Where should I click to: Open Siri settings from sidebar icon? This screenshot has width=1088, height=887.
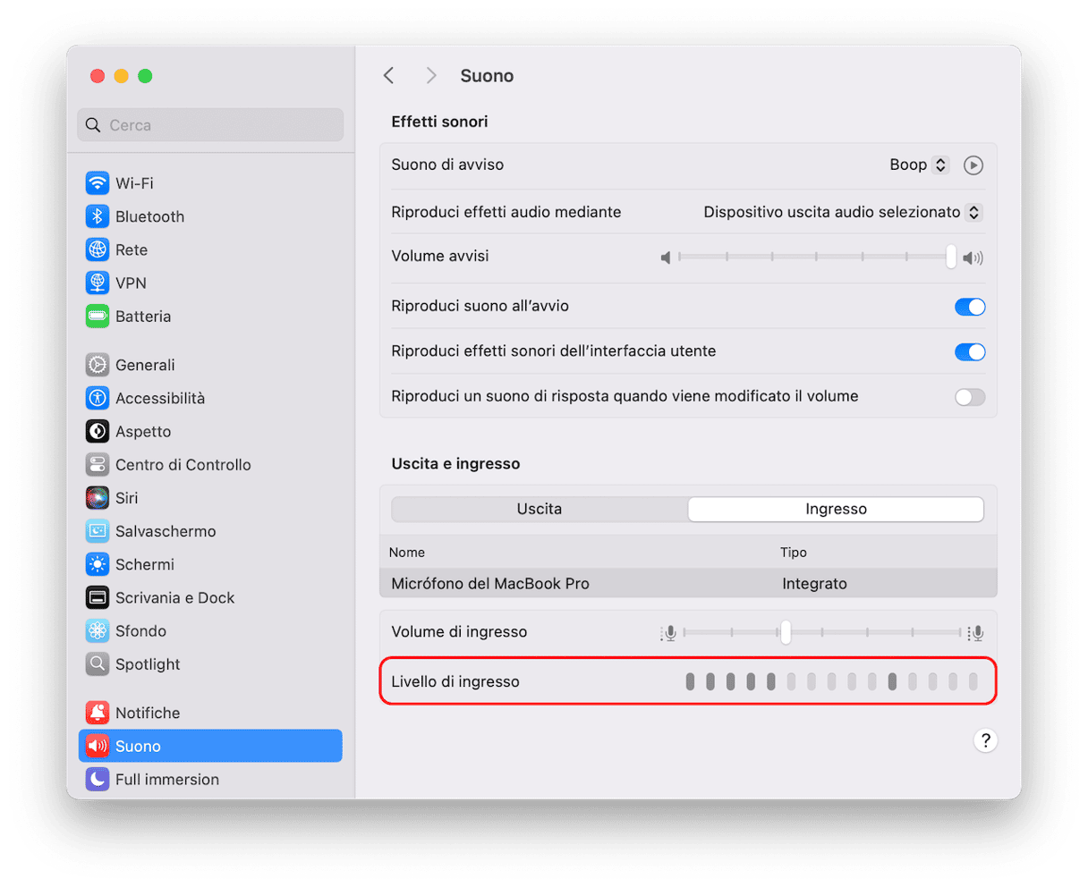point(97,498)
